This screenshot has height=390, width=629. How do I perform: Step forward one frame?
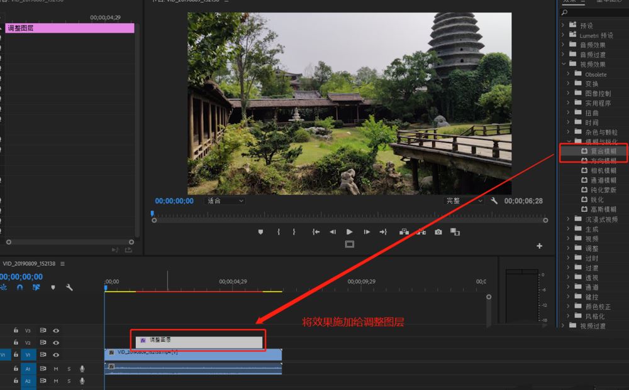(367, 232)
